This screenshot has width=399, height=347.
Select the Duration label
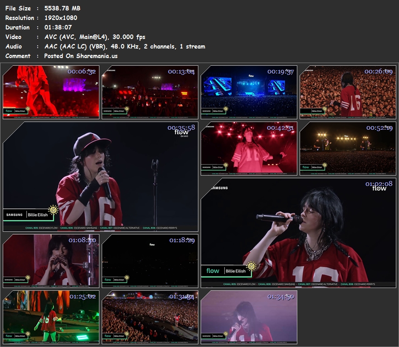tap(17, 27)
